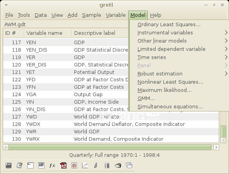The width and height of the screenshot is (229, 174).
Task: Select YET Potential Output row
Action: [x=66, y=72]
